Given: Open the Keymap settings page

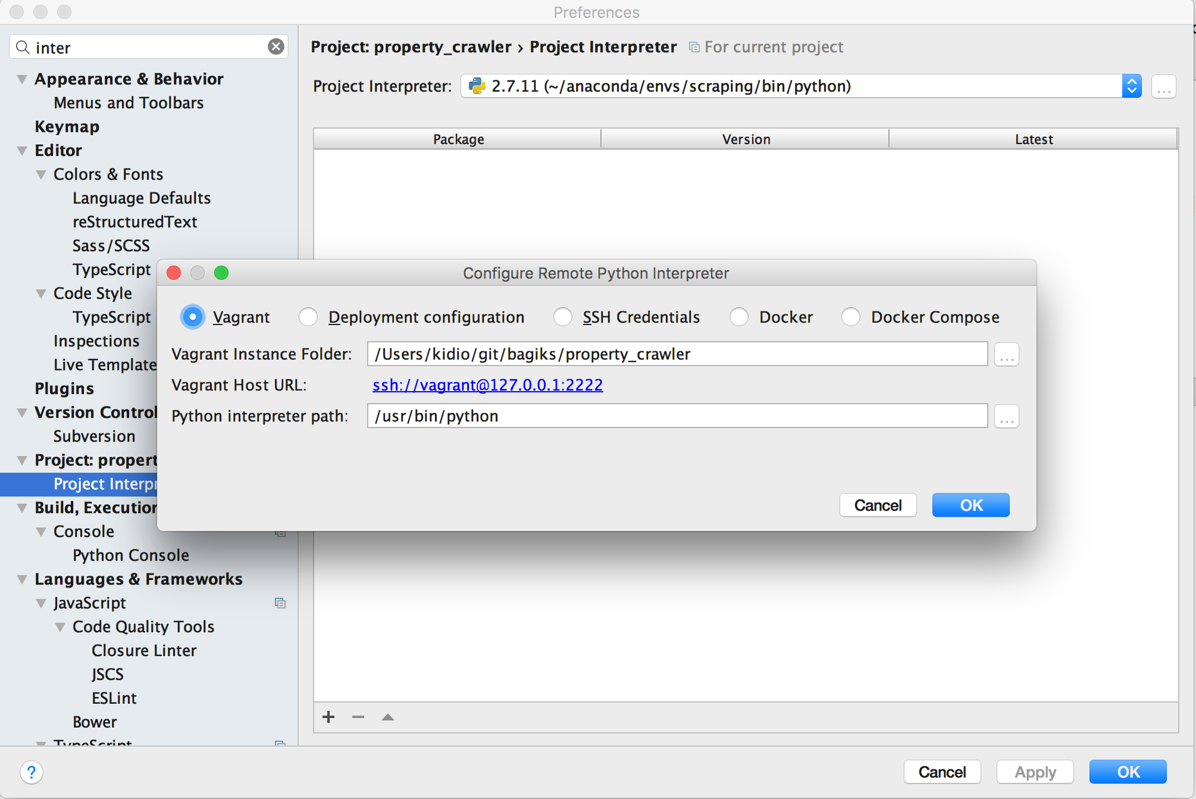Looking at the screenshot, I should pyautogui.click(x=67, y=127).
